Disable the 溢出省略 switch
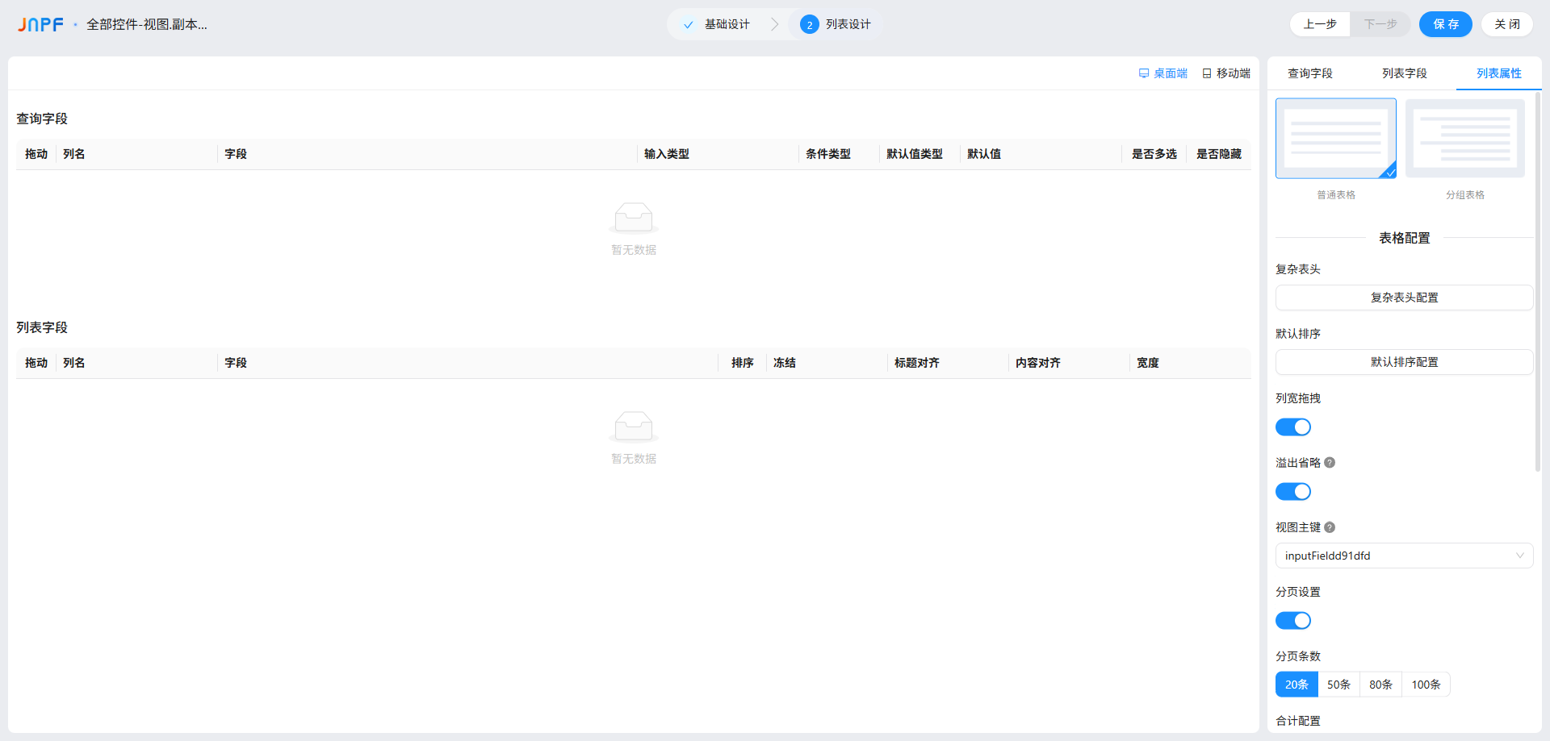Image resolution: width=1550 pixels, height=741 pixels. 1292,492
